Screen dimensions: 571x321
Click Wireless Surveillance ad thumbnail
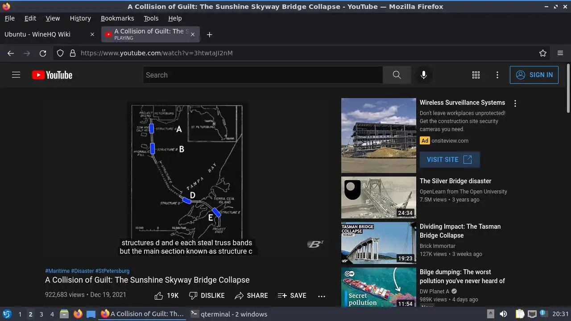378,136
